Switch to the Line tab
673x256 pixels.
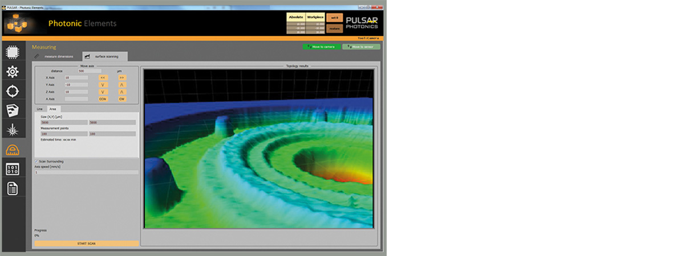point(40,109)
